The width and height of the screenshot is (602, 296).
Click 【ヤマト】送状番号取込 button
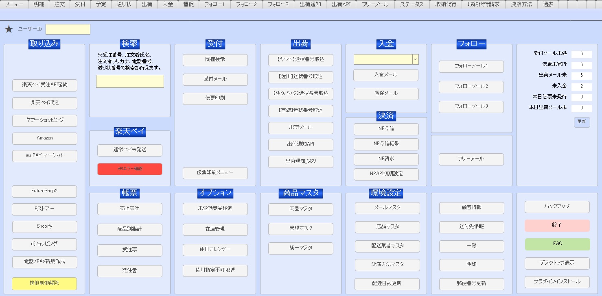tap(300, 60)
